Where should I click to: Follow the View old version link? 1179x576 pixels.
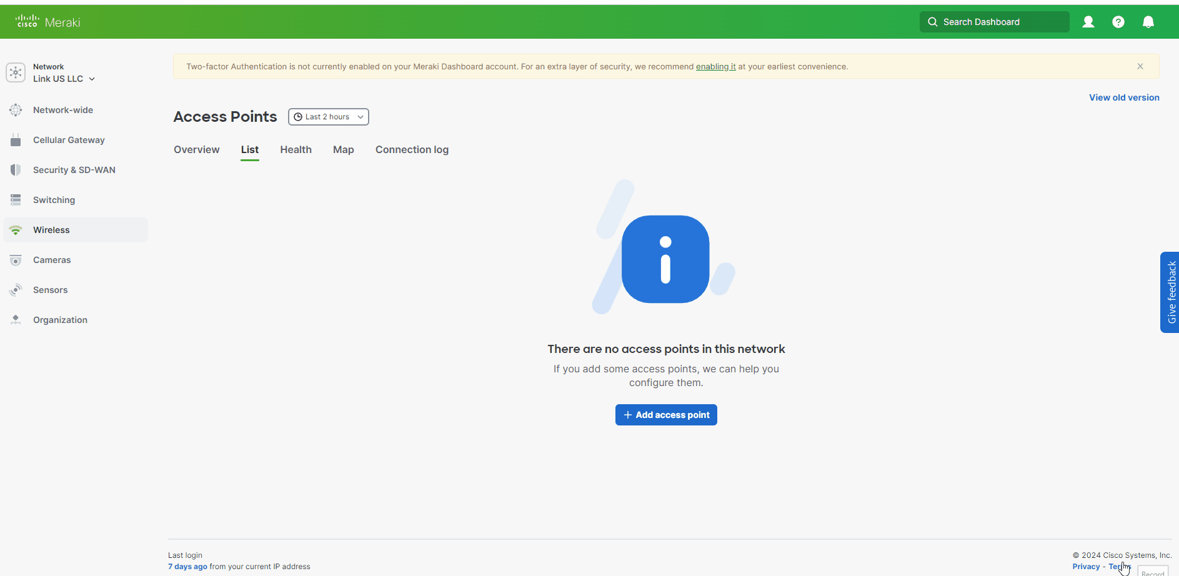point(1124,97)
